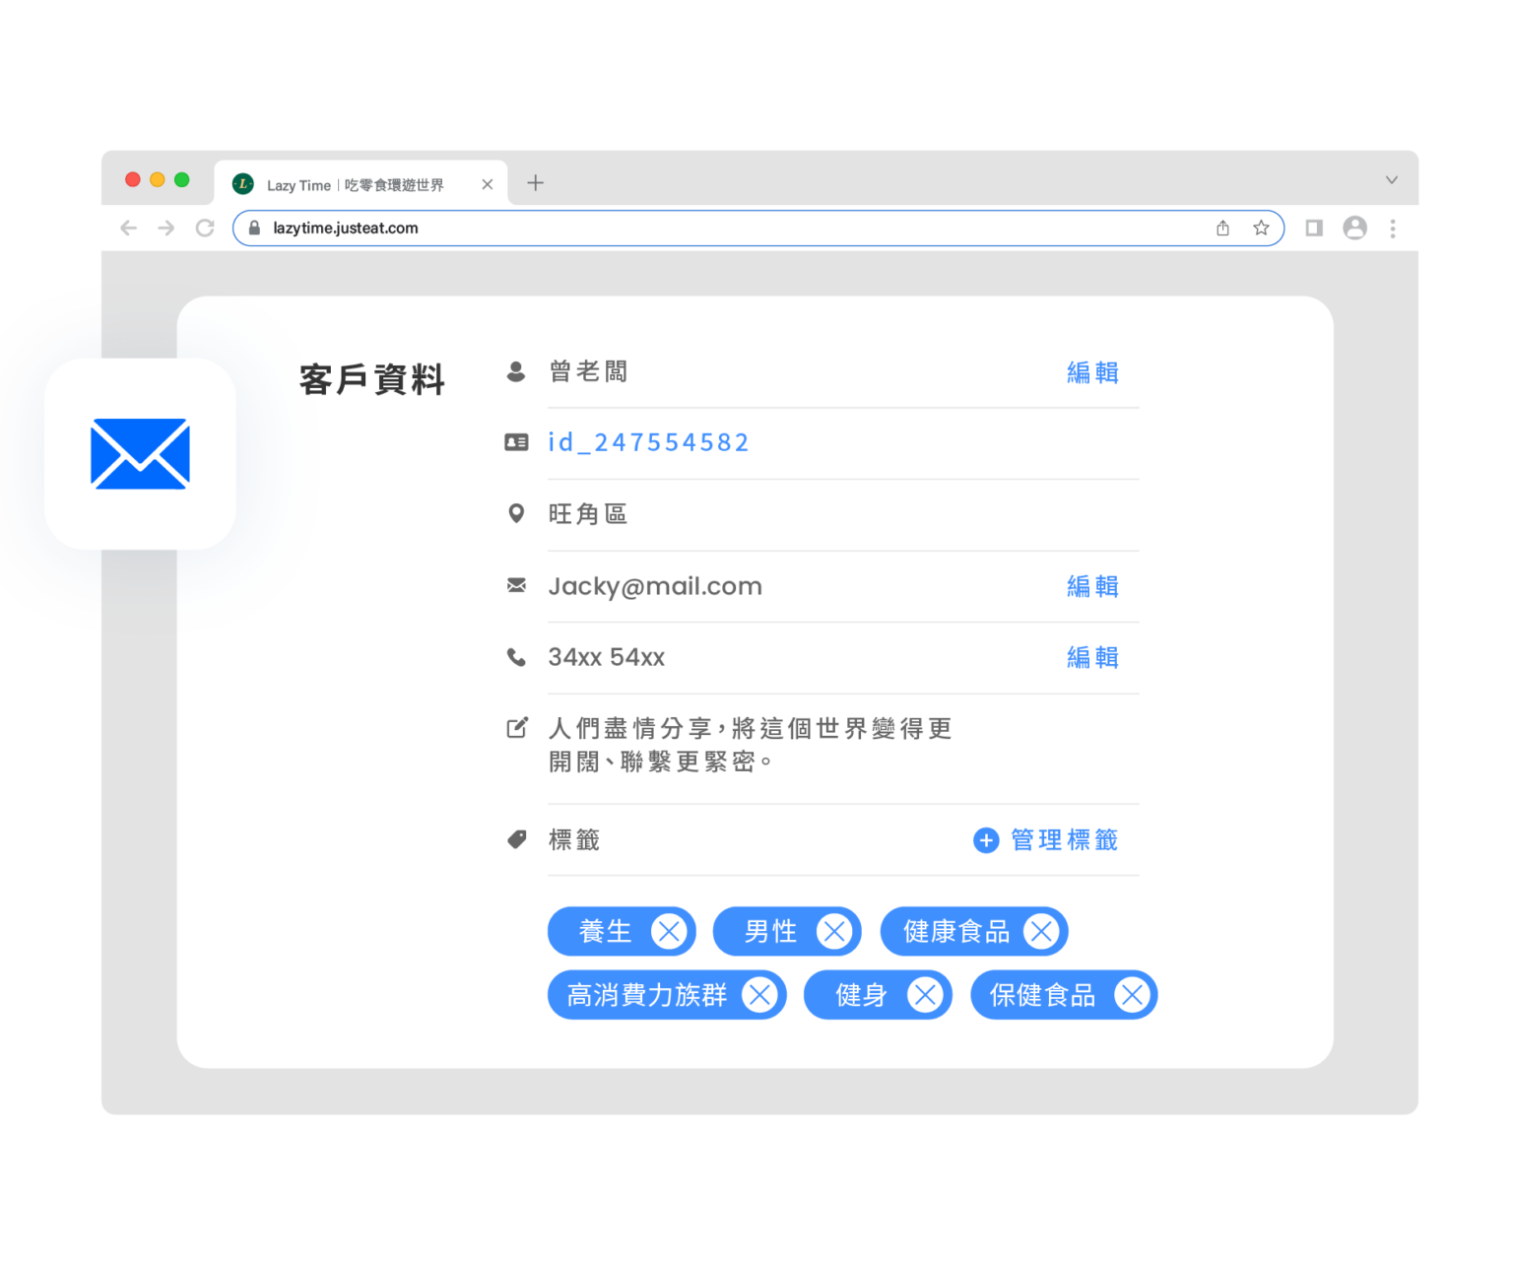
Task: Remove the 高消費力族群 tag with its X
Action: [x=759, y=995]
